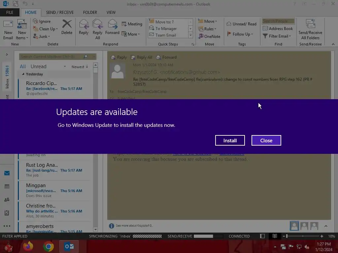The image size is (338, 253).
Task: Send the message to OneNote
Action: (209, 36)
